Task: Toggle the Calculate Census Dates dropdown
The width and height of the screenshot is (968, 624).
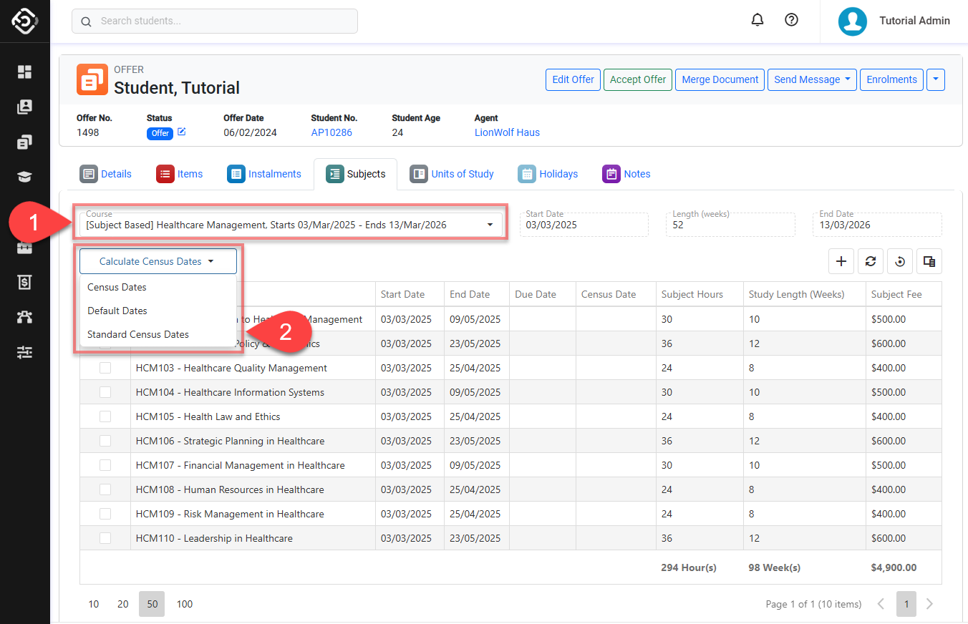Action: point(158,261)
